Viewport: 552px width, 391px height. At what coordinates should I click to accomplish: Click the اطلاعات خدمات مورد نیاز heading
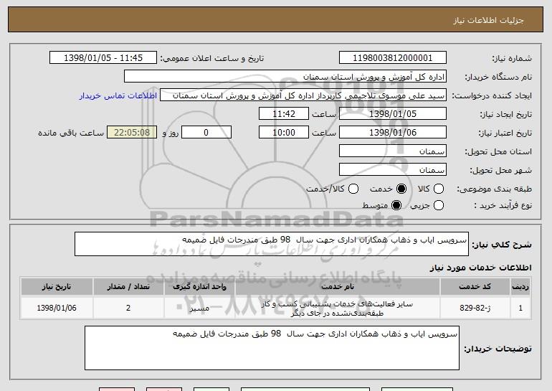click(x=480, y=268)
